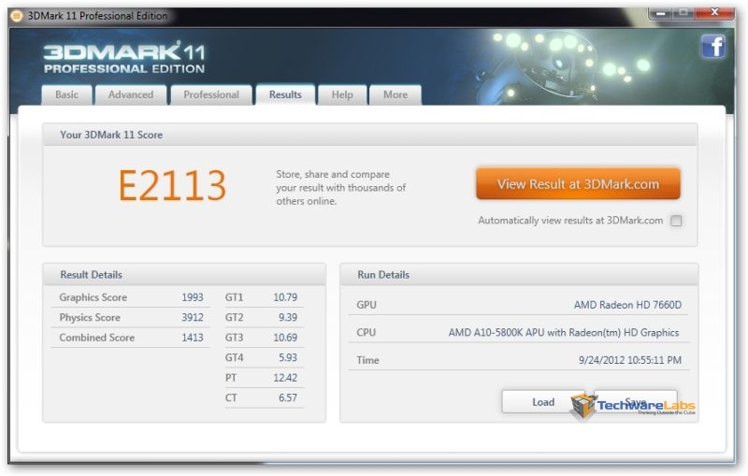
Task: Select the Physics Score value 3912
Action: point(192,318)
